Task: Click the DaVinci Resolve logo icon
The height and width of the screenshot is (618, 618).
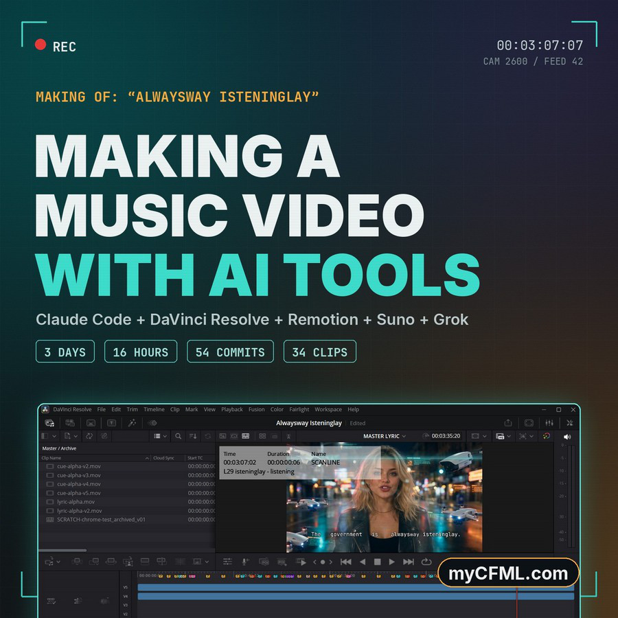Action: pos(45,409)
